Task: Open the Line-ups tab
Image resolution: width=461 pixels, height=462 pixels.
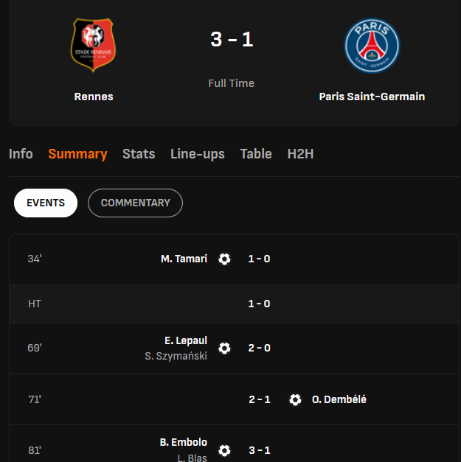Action: click(198, 154)
